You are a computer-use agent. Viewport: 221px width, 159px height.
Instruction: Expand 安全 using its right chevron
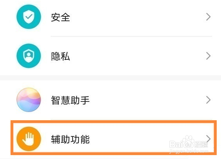tap(208, 17)
